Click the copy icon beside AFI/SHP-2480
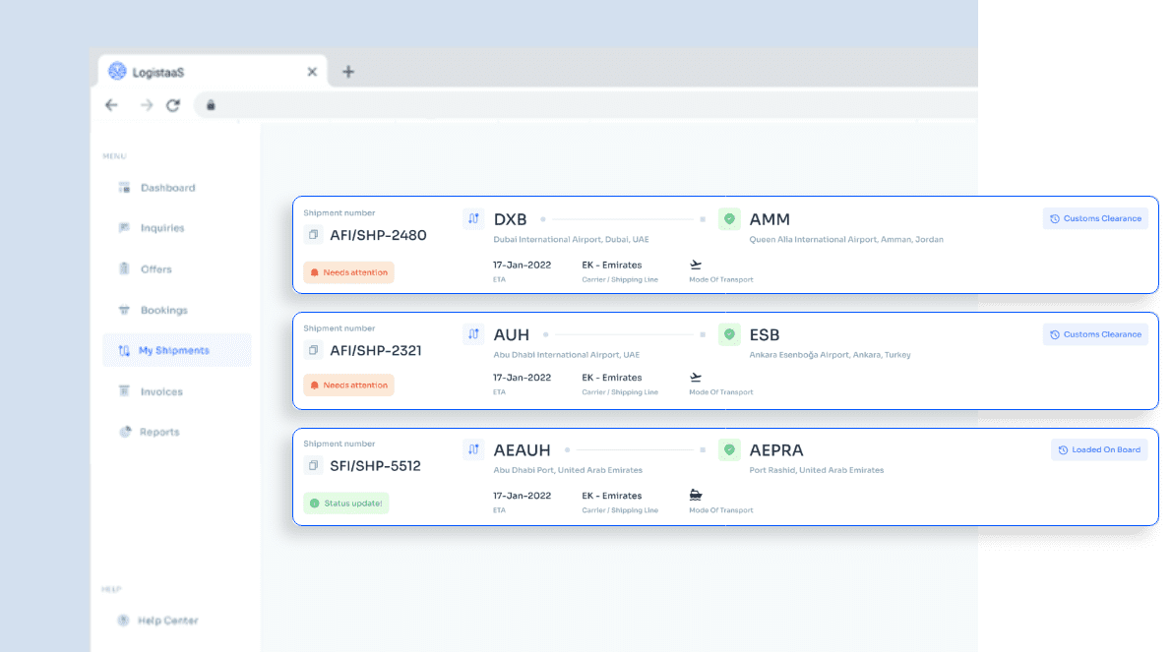This screenshot has height=652, width=1172. [x=313, y=235]
